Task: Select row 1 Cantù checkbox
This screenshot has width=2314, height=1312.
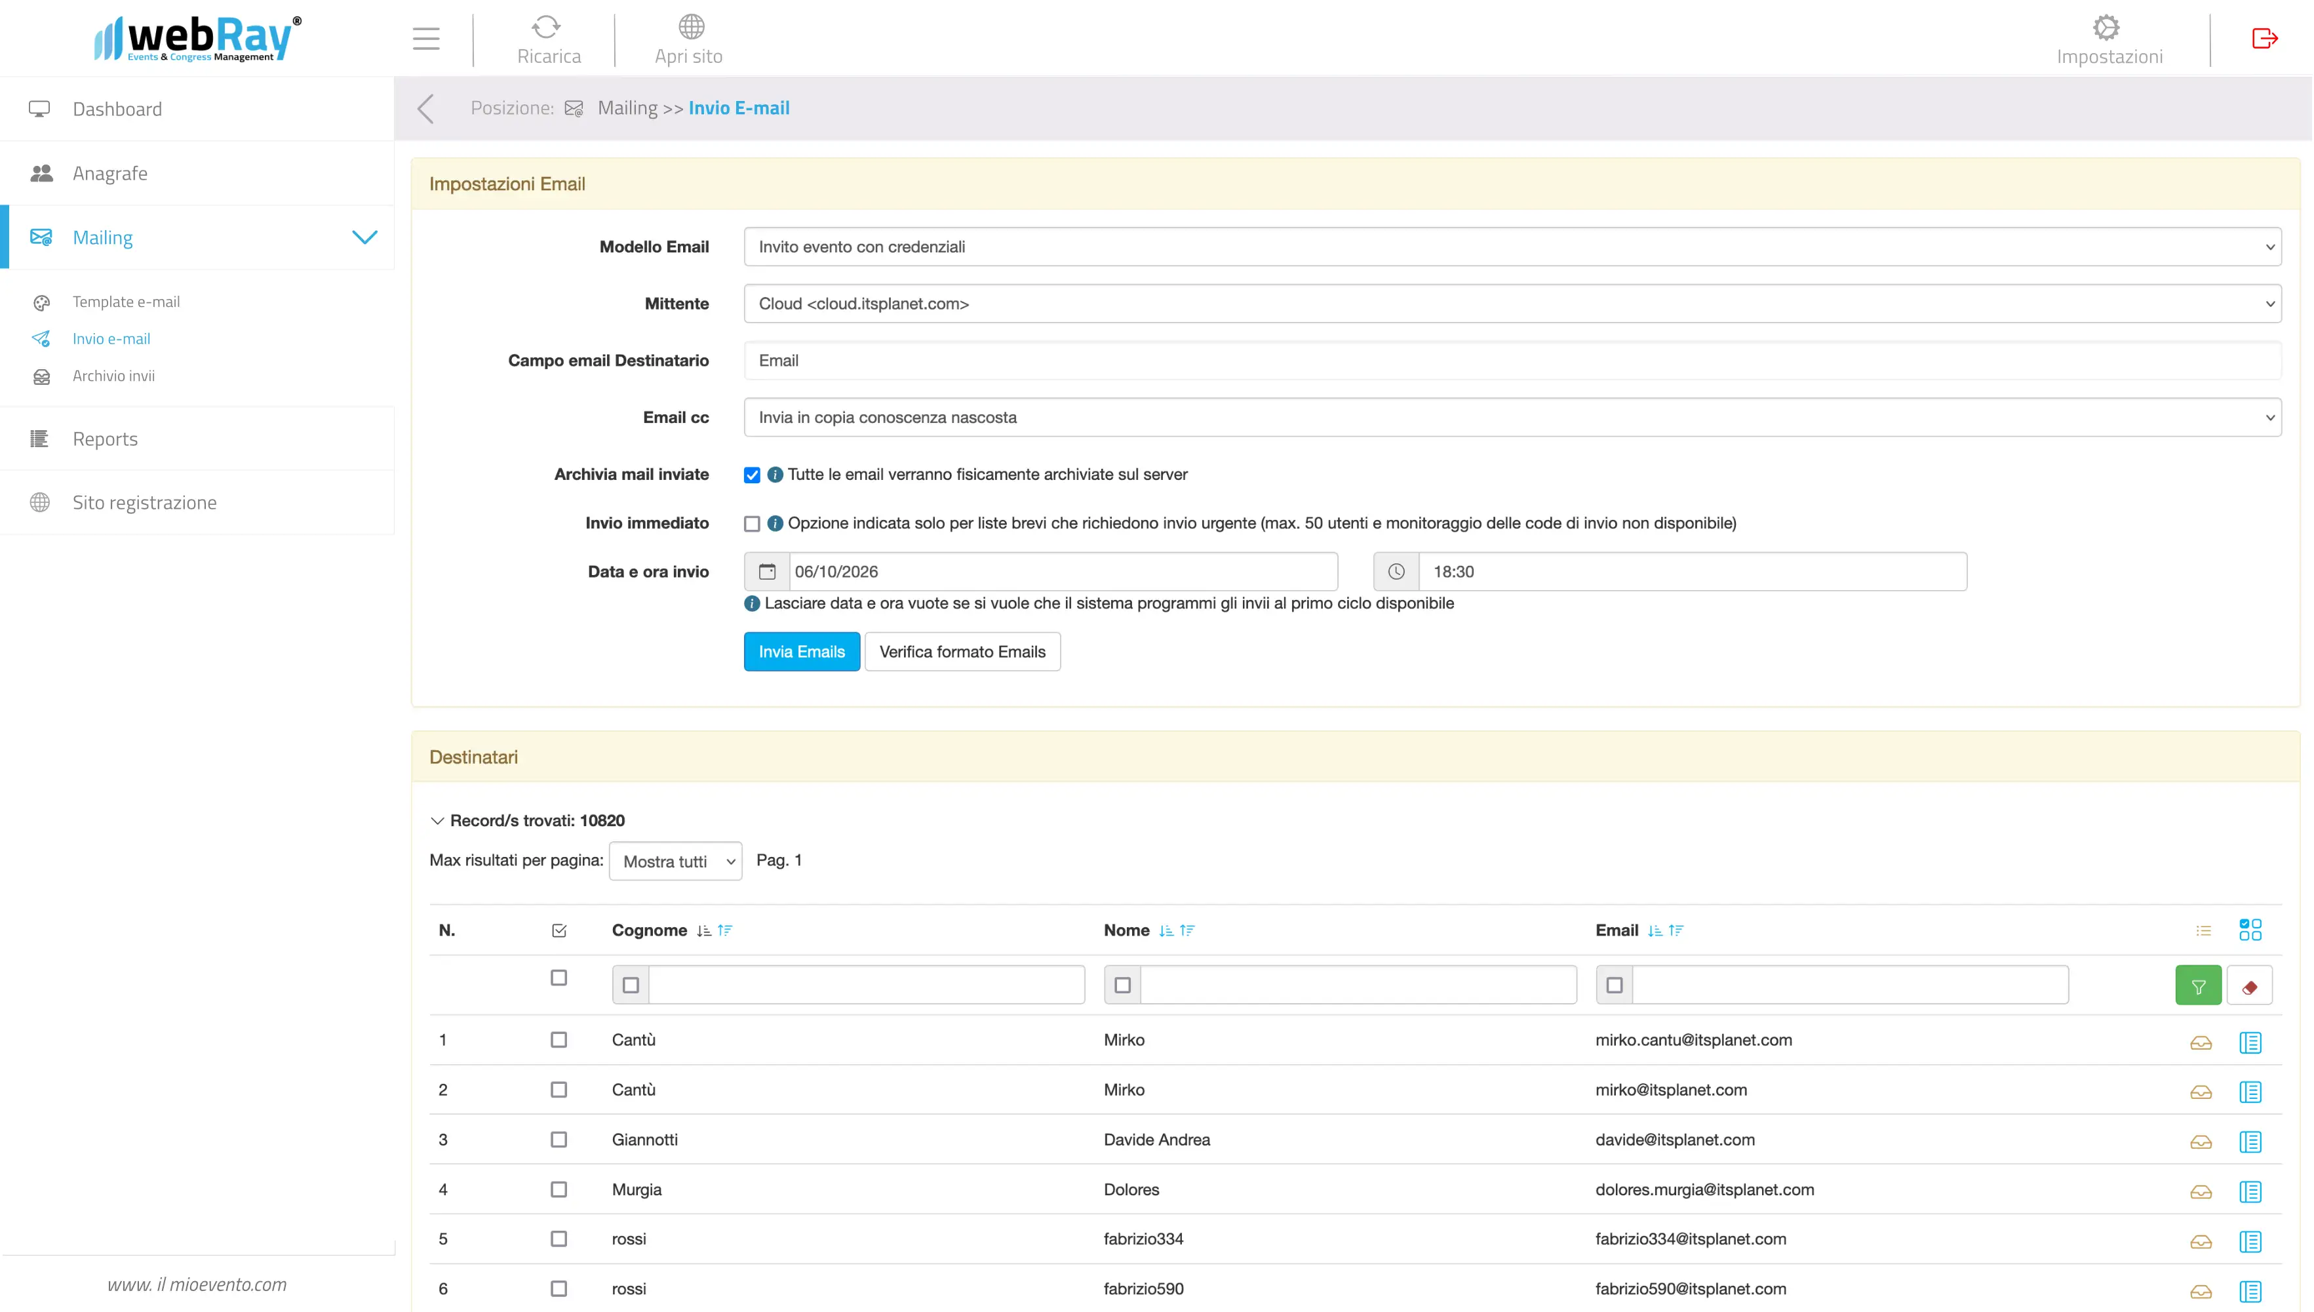Action: point(559,1040)
